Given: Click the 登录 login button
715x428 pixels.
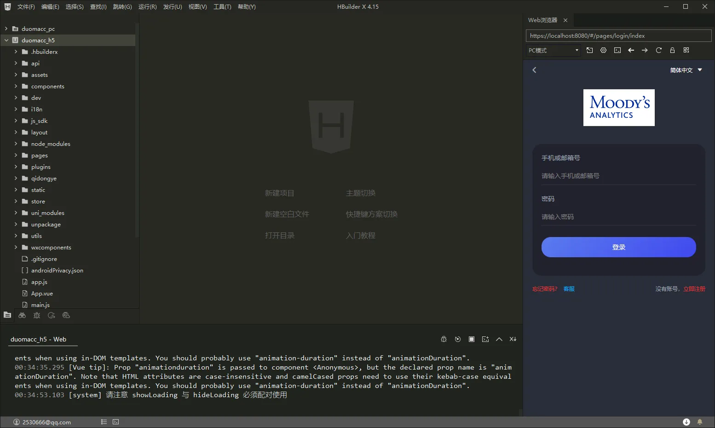Looking at the screenshot, I should tap(618, 247).
